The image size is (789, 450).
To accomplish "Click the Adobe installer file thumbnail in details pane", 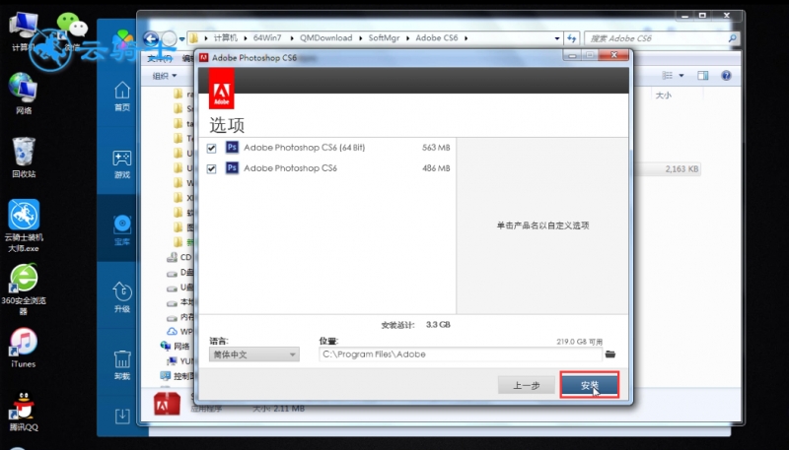I will (x=167, y=404).
